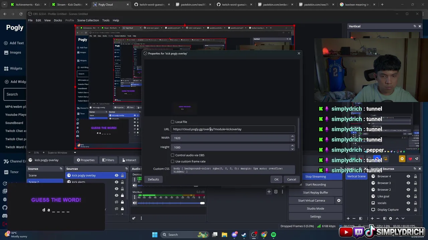The image size is (428, 240).
Task: Lock the Display Capture vertical source
Action: click(415, 210)
